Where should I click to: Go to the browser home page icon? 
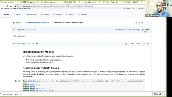pos(11,6)
